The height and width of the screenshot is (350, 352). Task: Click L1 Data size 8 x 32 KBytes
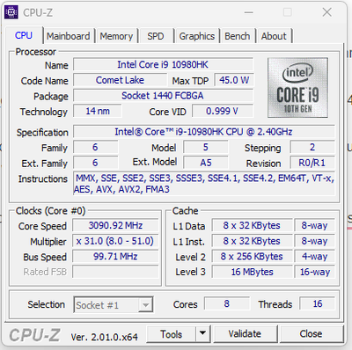(252, 225)
